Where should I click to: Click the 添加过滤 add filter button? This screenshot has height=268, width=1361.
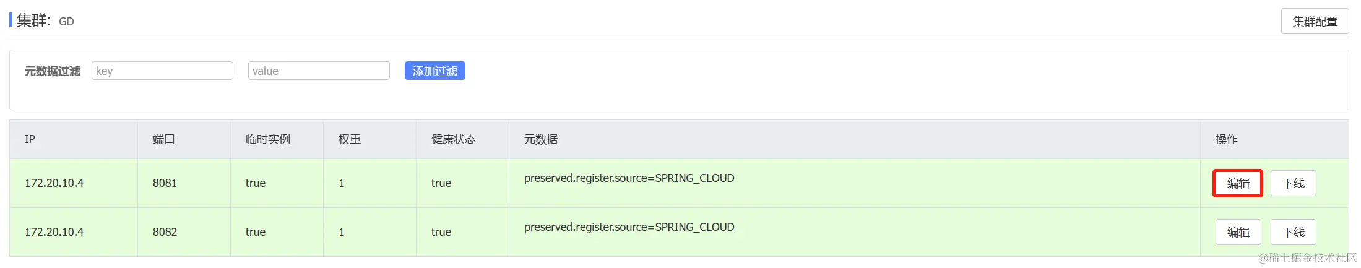[x=434, y=71]
